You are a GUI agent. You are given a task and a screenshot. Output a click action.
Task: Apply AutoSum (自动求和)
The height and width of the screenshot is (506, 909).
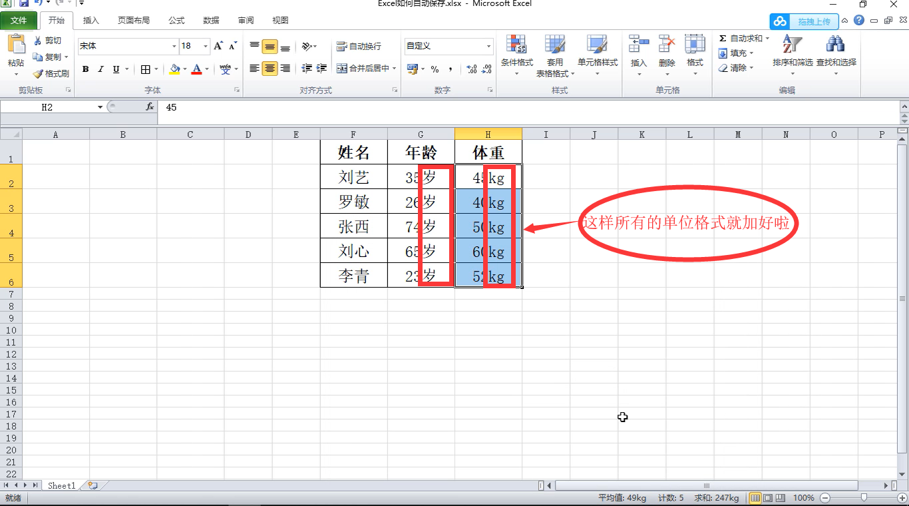pyautogui.click(x=740, y=38)
